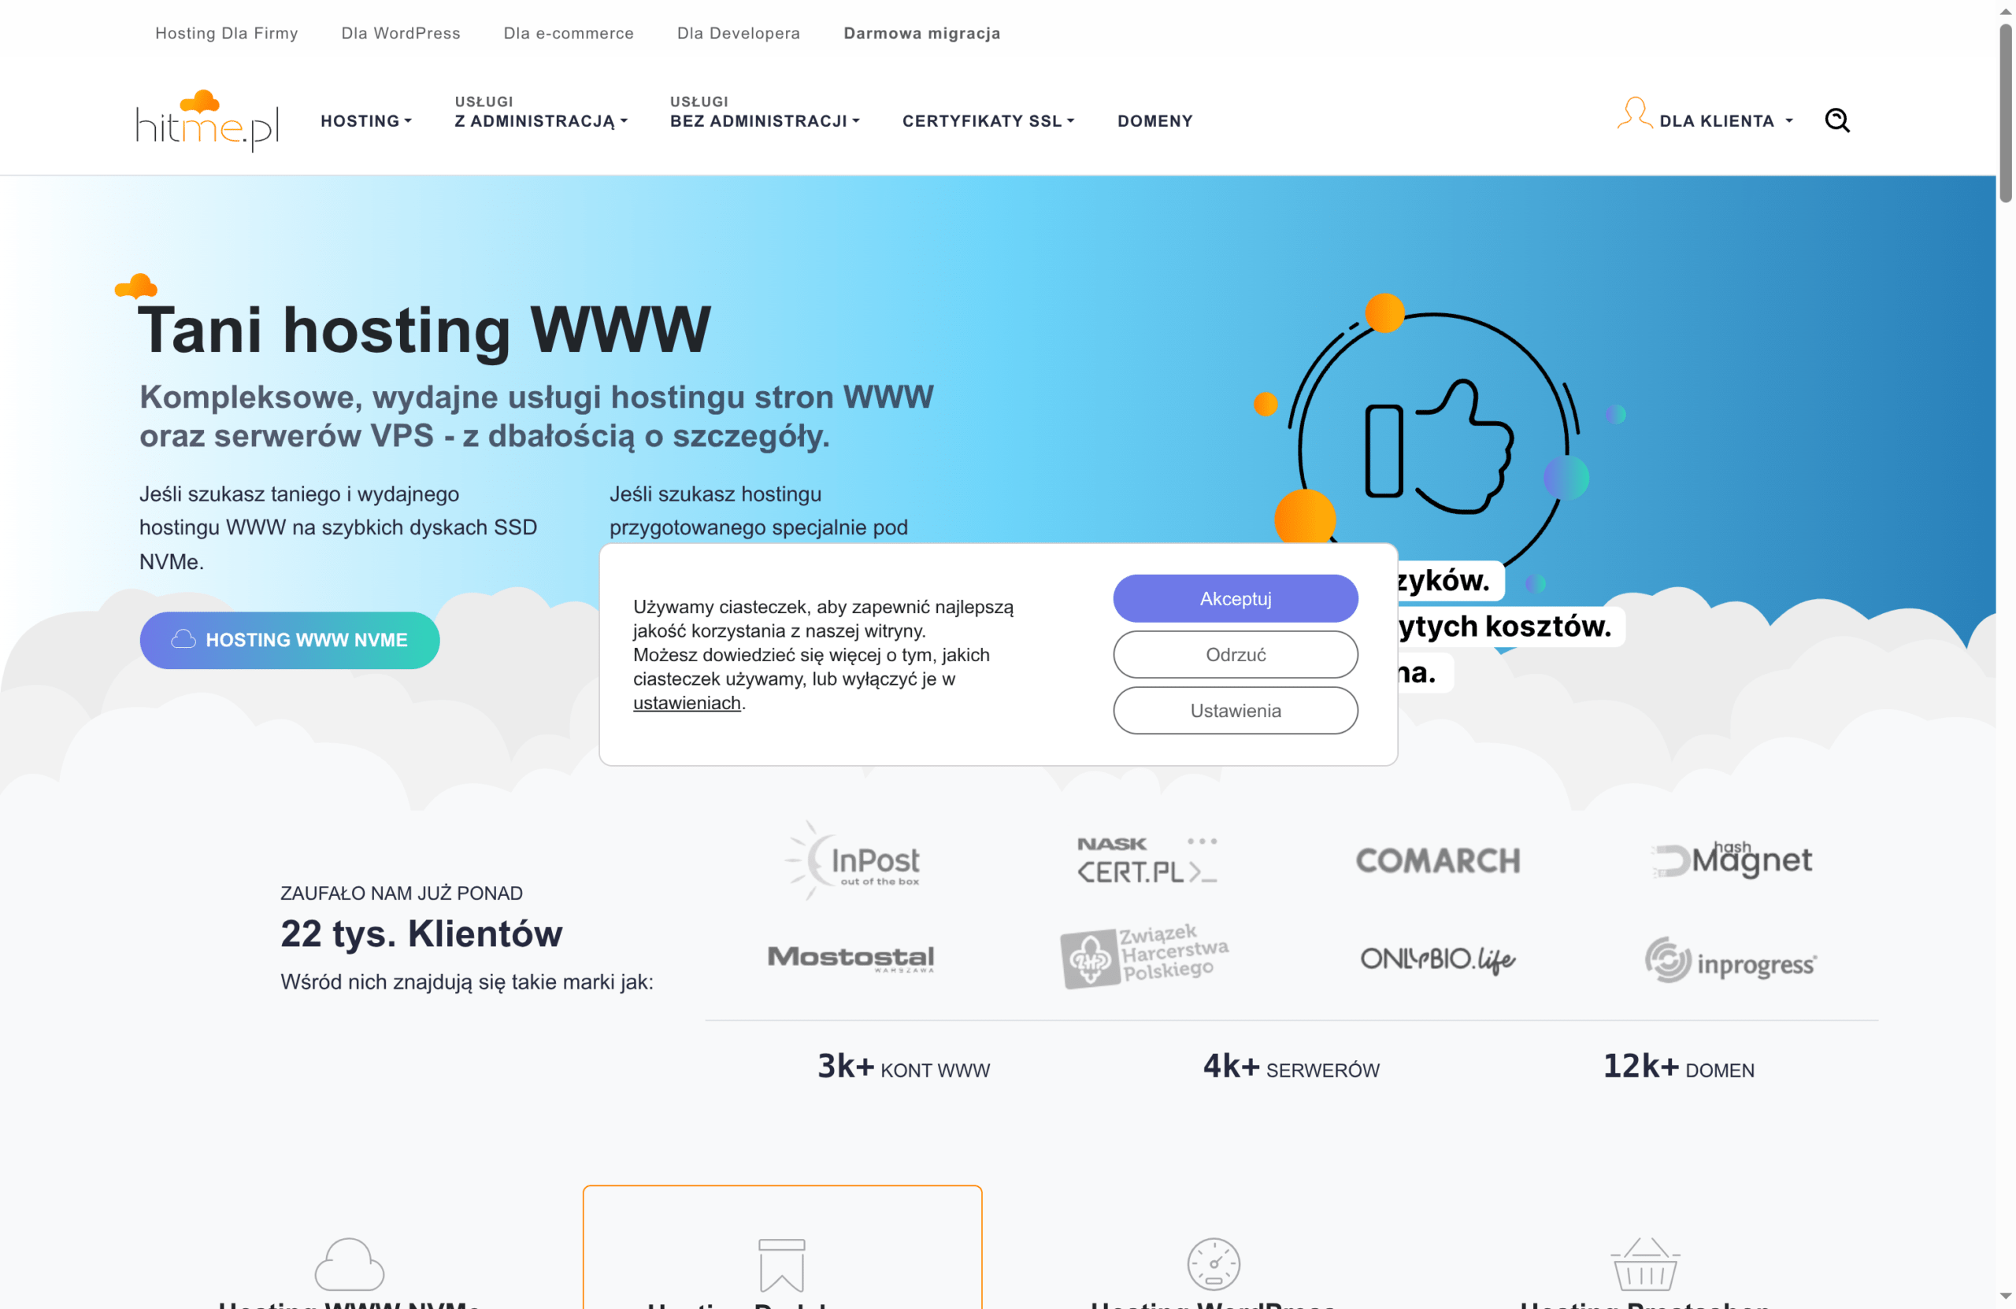This screenshot has height=1309, width=2016.
Task: Open the search magnifier icon
Action: point(1837,120)
